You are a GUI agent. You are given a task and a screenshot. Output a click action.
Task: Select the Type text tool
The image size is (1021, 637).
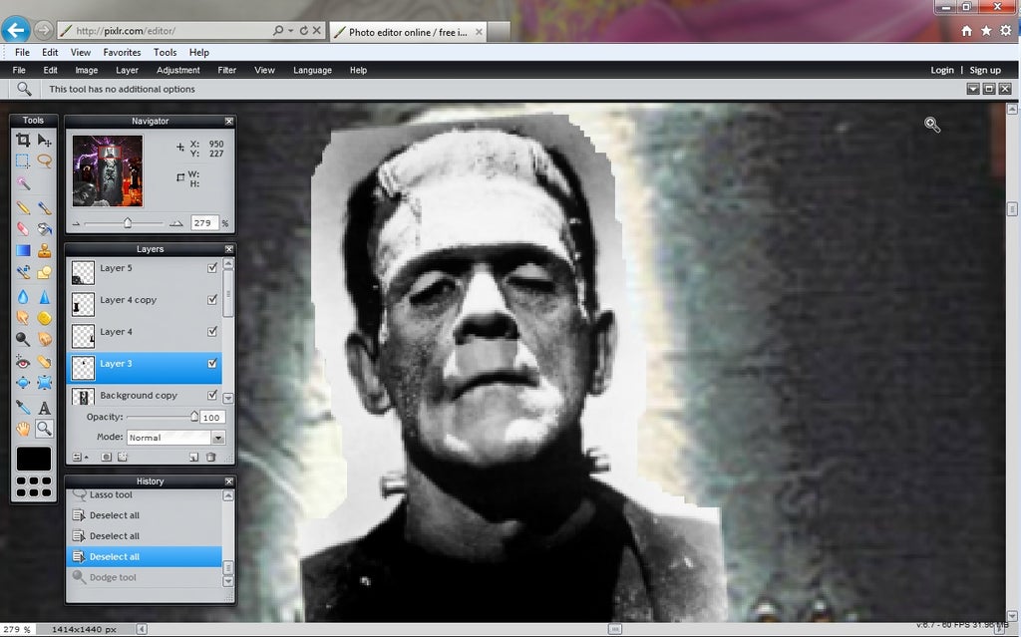pyautogui.click(x=44, y=408)
